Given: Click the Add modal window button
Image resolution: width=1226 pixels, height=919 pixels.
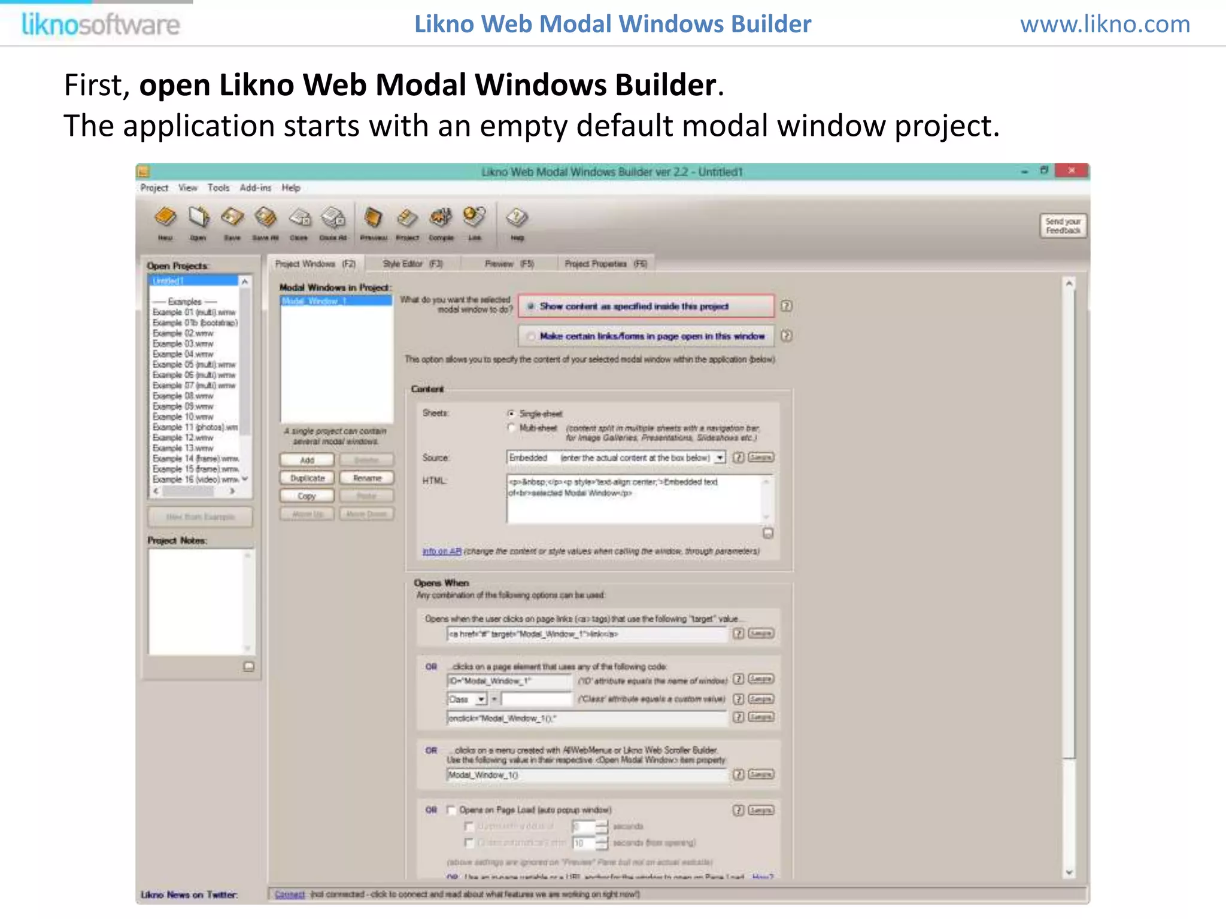Looking at the screenshot, I should (x=307, y=460).
